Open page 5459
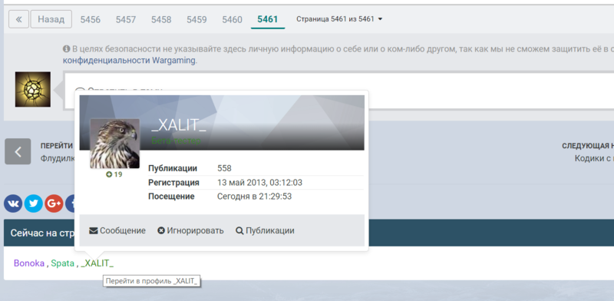Viewport: 614px width, 301px height. [x=196, y=19]
